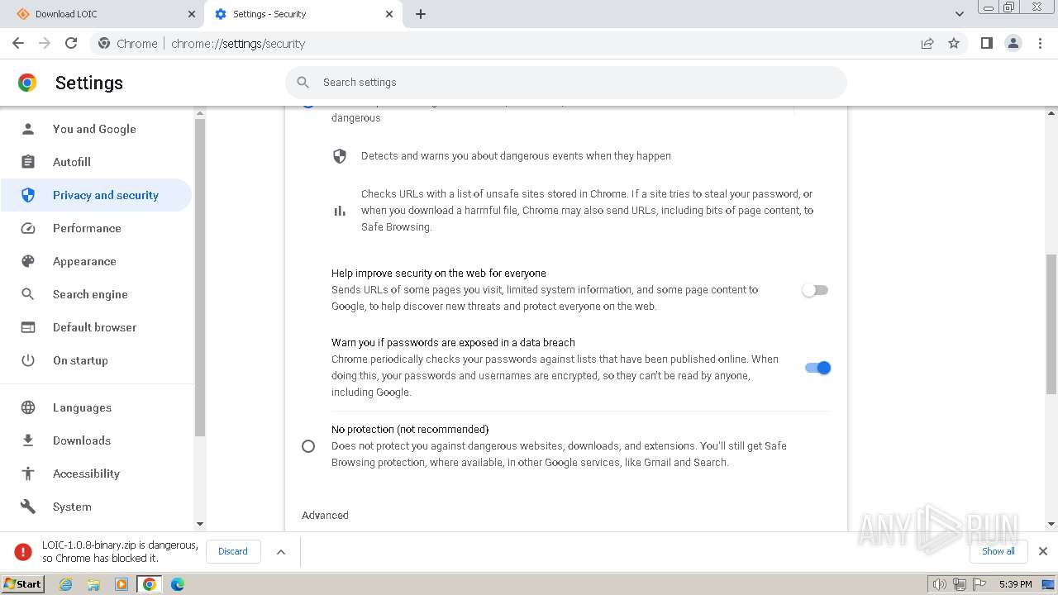The width and height of the screenshot is (1058, 595).
Task: Switch to the Download LOIC tab
Action: coord(102,14)
